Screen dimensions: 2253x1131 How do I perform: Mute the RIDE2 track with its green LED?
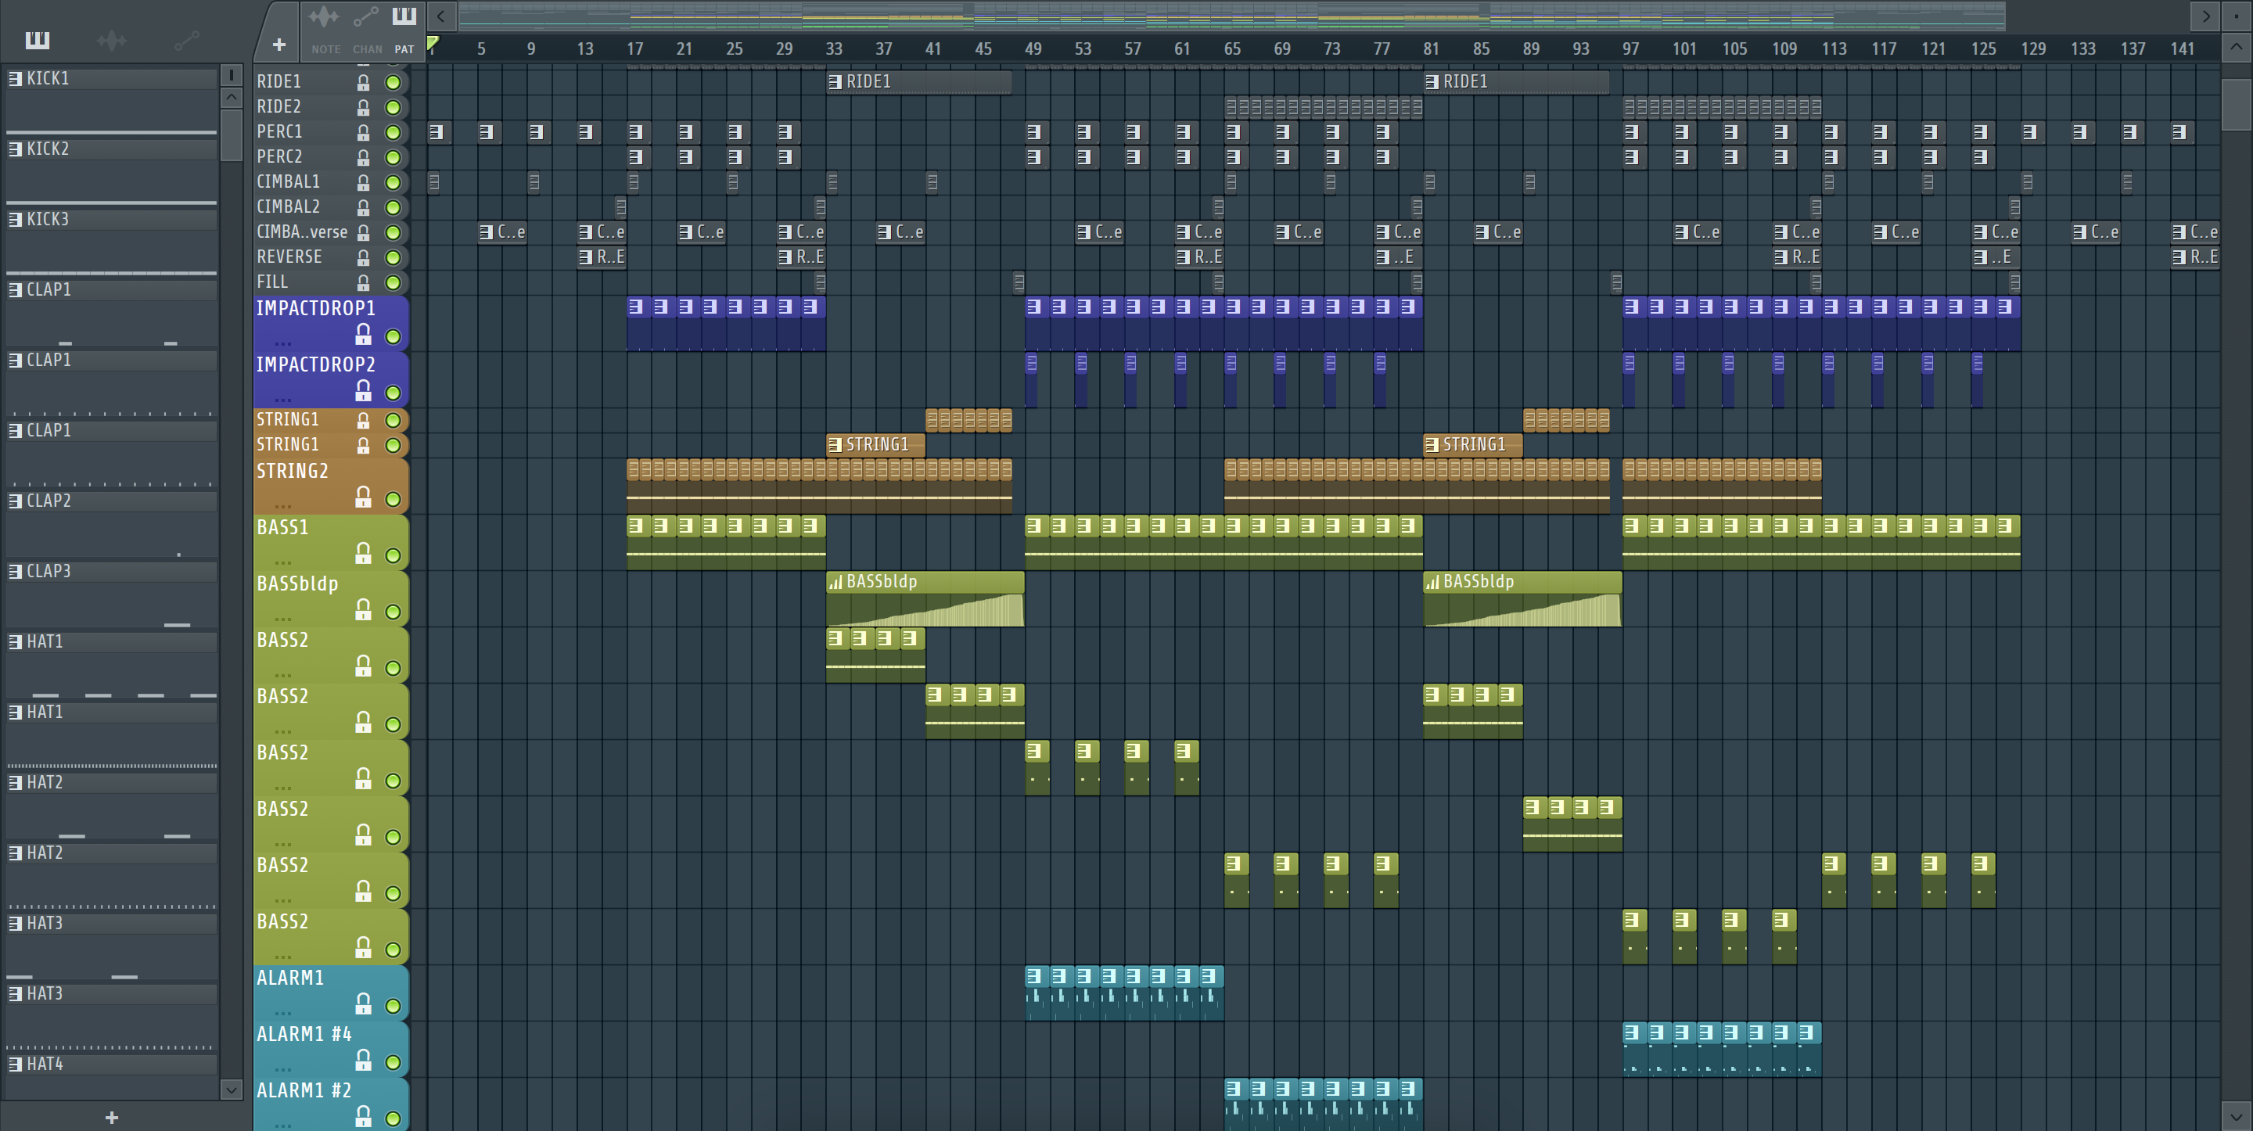click(393, 108)
